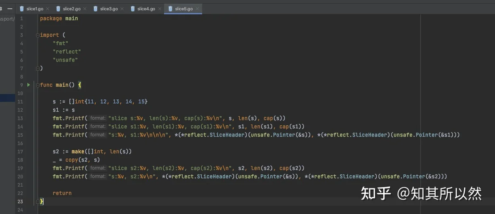Click the string "s:%v, s2:%v\n"
This screenshot has width=495, height=214.
[132, 176]
